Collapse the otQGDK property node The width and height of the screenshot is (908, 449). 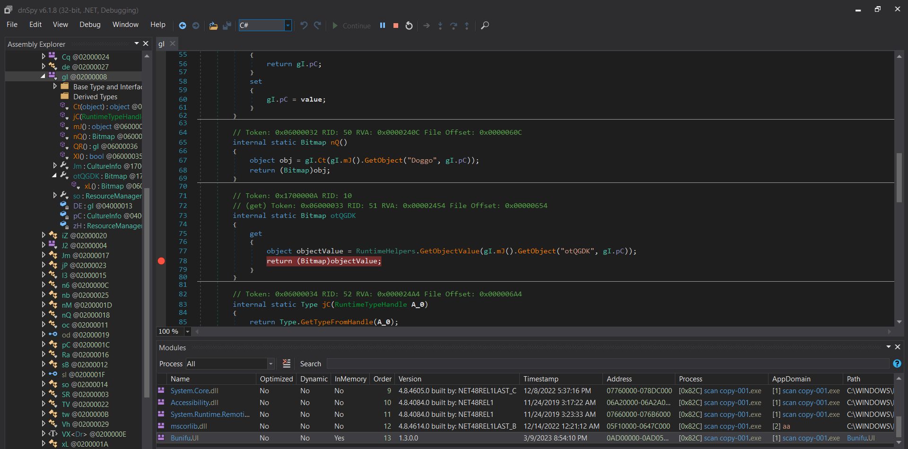pyautogui.click(x=54, y=176)
